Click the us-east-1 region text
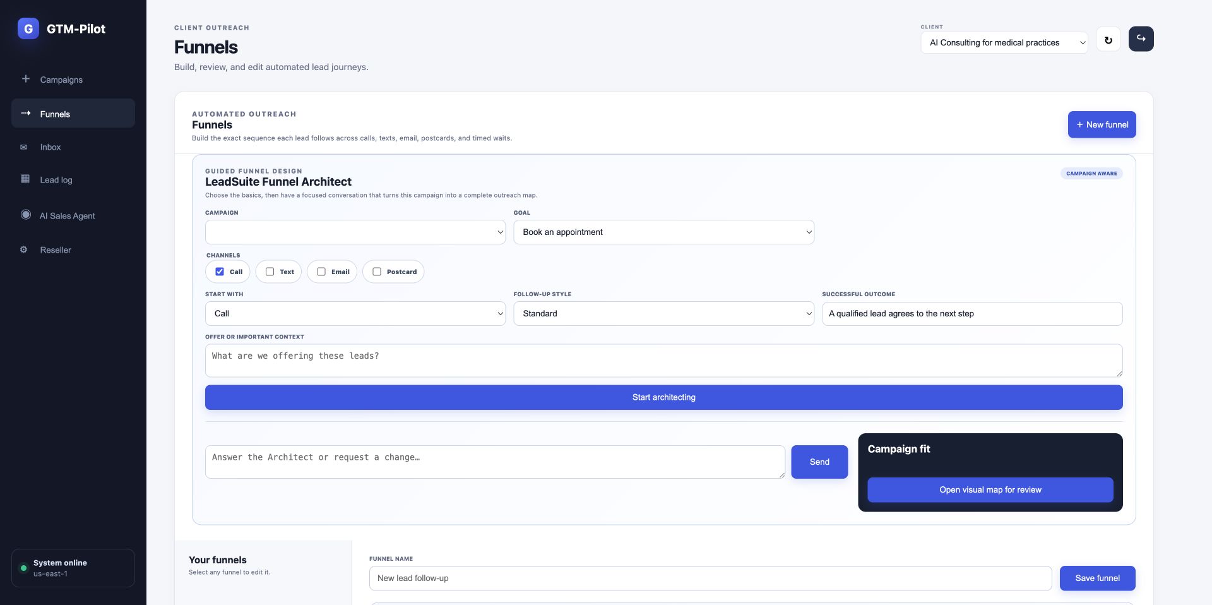 point(50,574)
